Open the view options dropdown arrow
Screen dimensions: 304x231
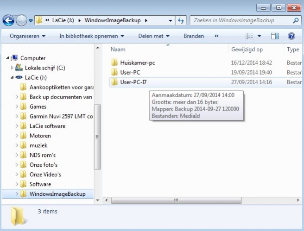pos(259,36)
